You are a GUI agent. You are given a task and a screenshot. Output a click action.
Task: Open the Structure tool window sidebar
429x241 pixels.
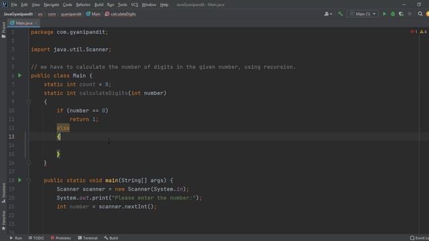[x=3, y=193]
